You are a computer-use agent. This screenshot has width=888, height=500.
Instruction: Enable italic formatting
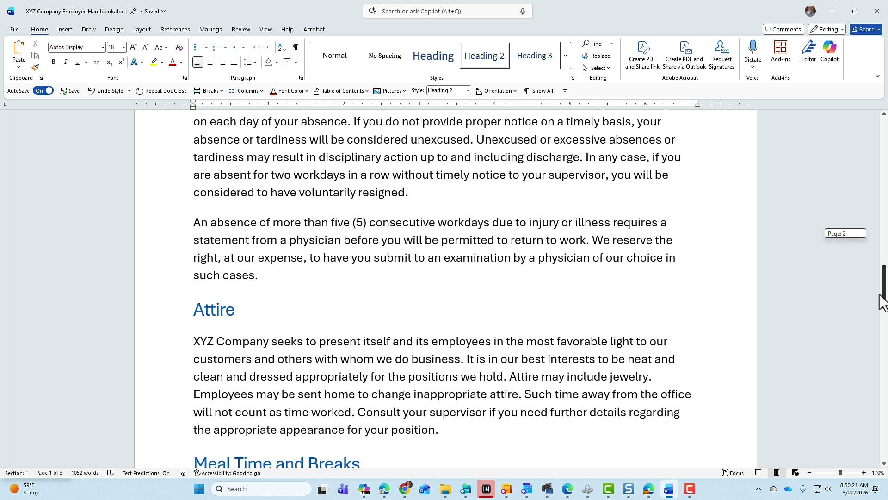tap(65, 62)
